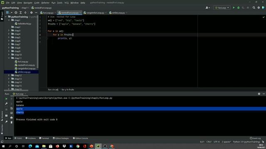Open the Python Packages tool window
The width and height of the screenshot is (266, 149).
61,138
